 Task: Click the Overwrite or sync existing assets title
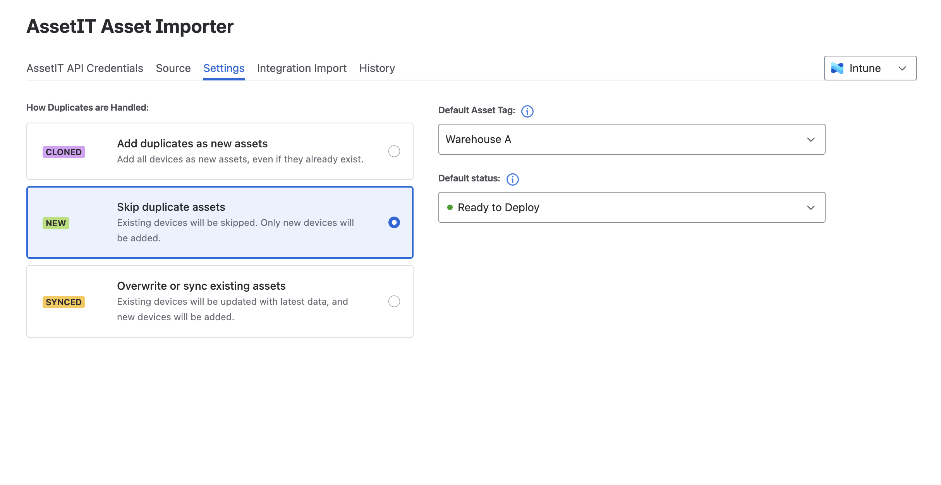[x=201, y=286]
